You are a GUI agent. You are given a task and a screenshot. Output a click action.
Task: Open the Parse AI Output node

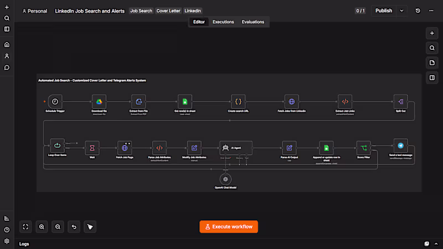[289, 148]
